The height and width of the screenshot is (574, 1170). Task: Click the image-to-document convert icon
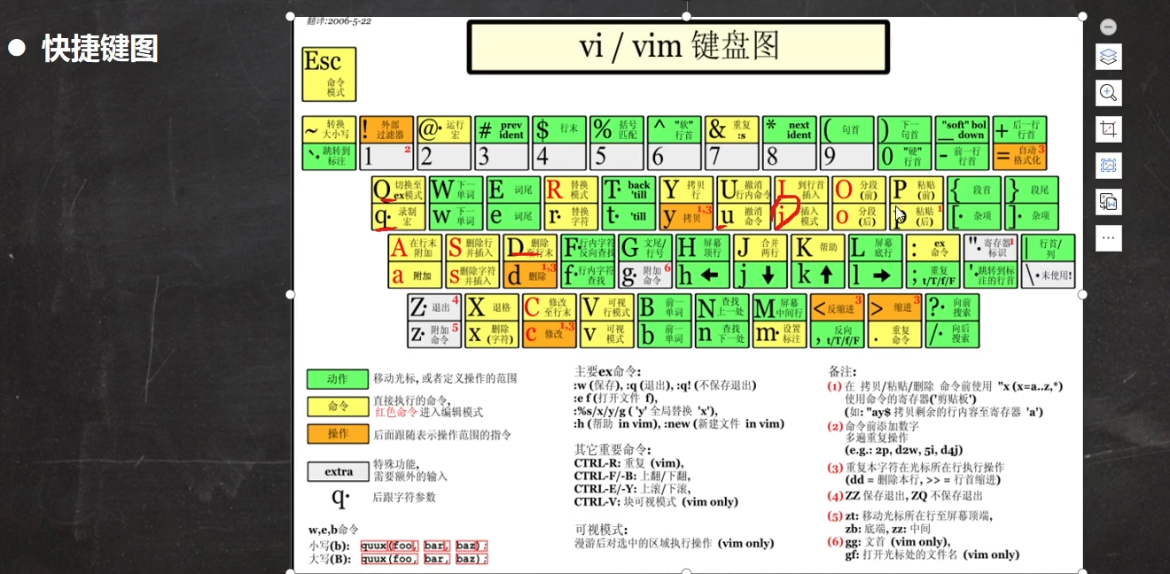(1109, 202)
